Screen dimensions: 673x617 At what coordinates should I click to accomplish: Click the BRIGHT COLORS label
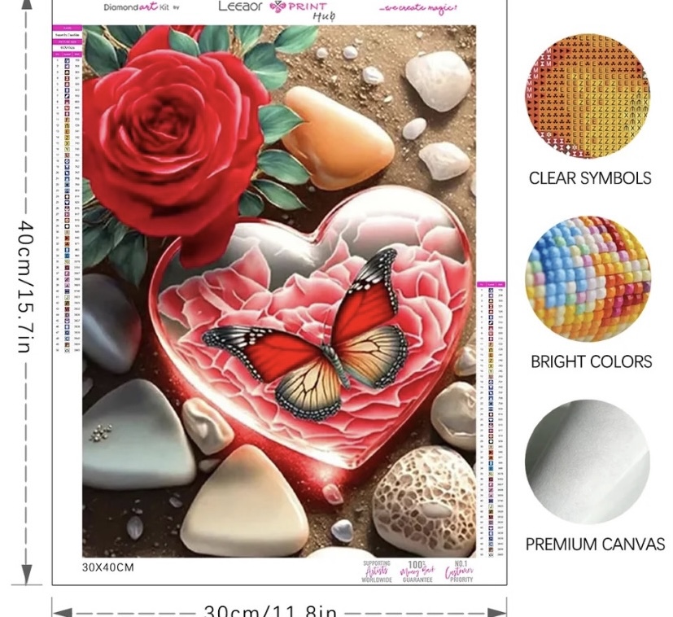pos(592,361)
